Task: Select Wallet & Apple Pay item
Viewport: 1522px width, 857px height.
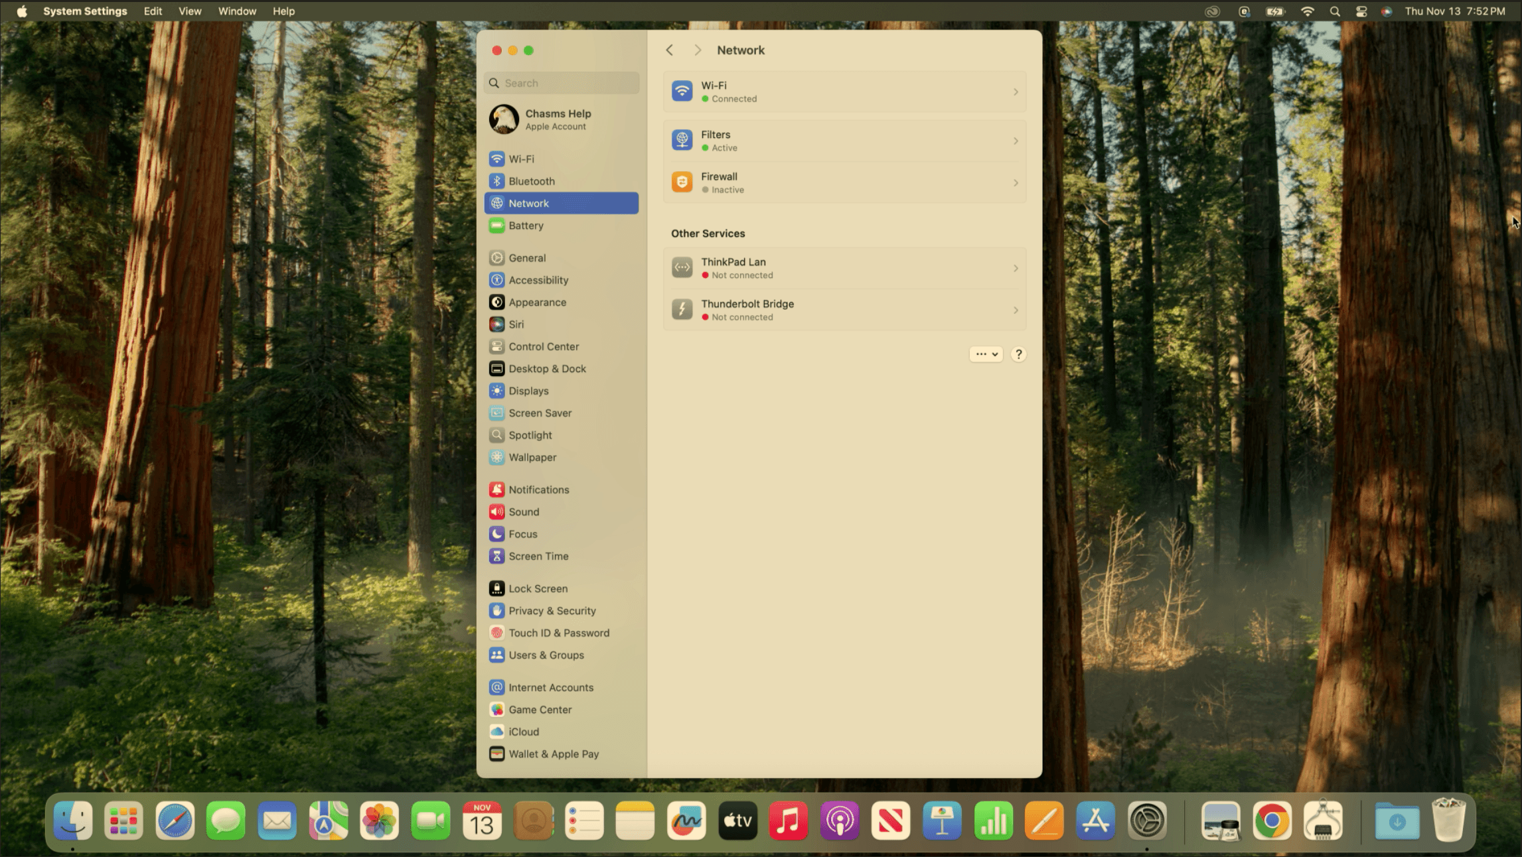Action: pos(553,754)
